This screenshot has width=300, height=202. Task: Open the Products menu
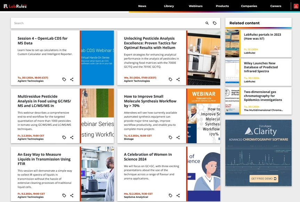point(222,6)
